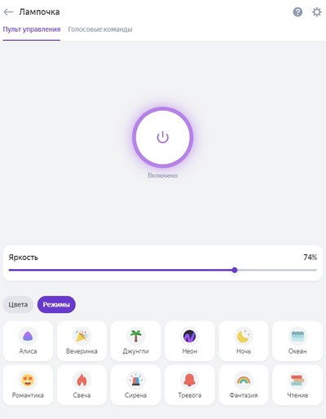Choose the Свеча flame mode
Image resolution: width=326 pixels, height=419 pixels.
81,385
